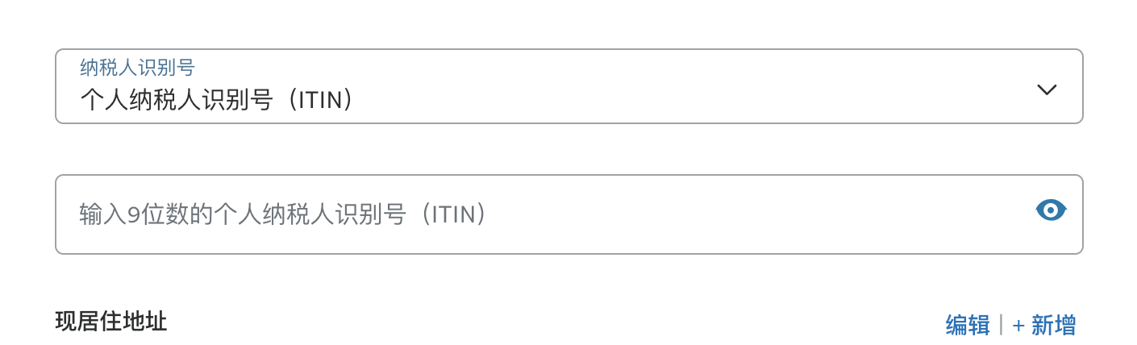Screen dimensions: 1137x345
Task: Click the downward caret beside 个人纳税人识别号（ITIN）
Action: click(1047, 89)
